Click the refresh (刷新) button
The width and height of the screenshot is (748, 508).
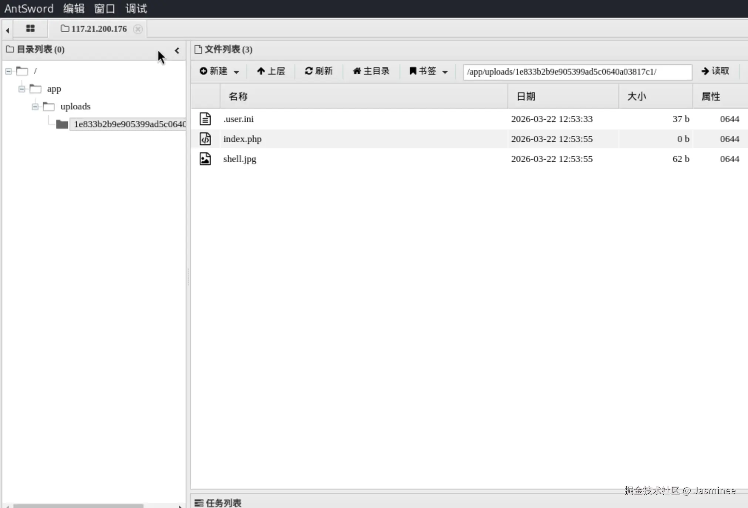[x=319, y=71]
